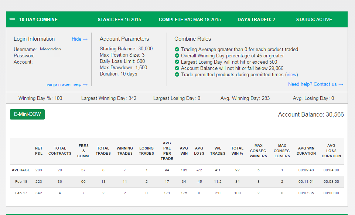Click the TOTAL TRADES column header
355x215 pixels.
pyautogui.click(x=103, y=151)
